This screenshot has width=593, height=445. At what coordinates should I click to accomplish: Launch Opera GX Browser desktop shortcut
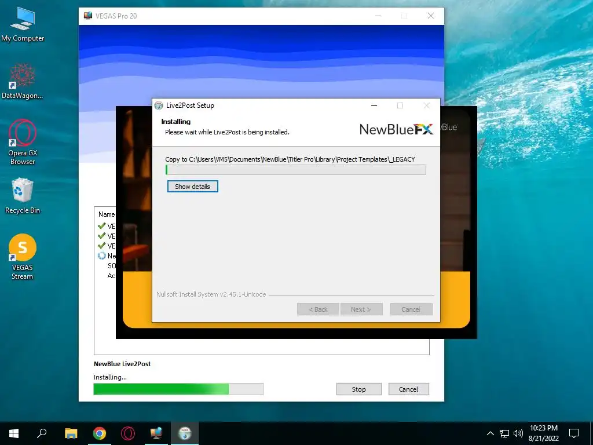23,142
